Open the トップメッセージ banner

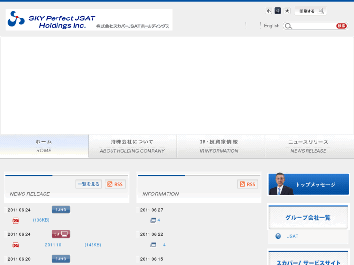(309, 184)
